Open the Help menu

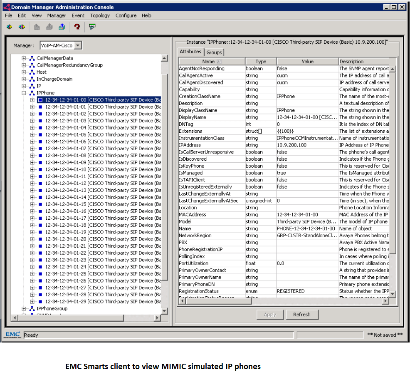(146, 15)
